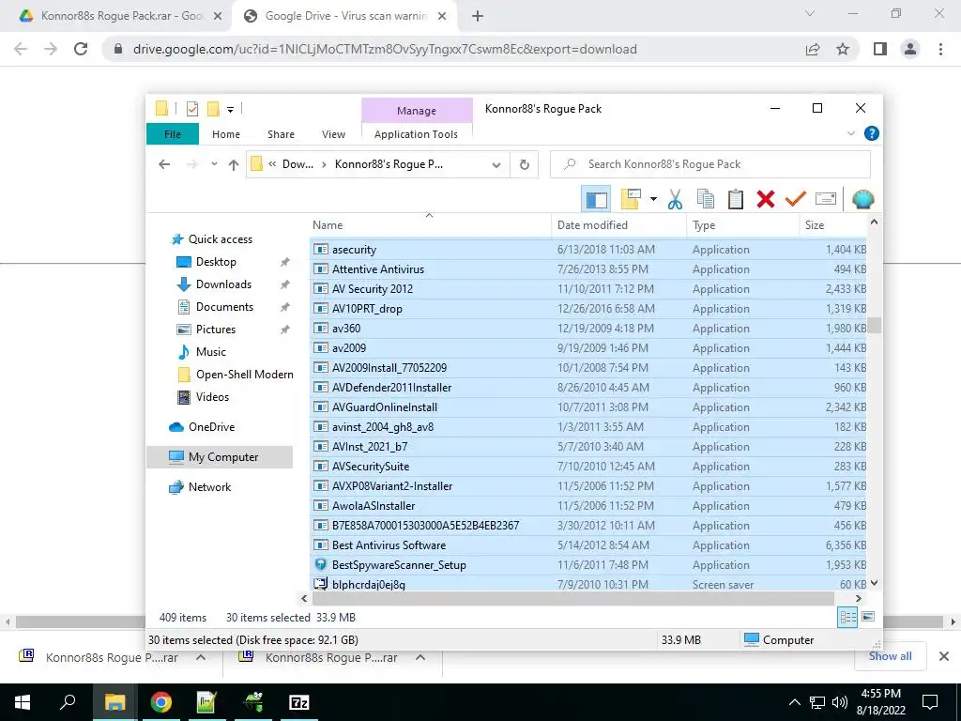Switch to the Konnor88s Rogue Pack.rar Chrome tab

121,16
